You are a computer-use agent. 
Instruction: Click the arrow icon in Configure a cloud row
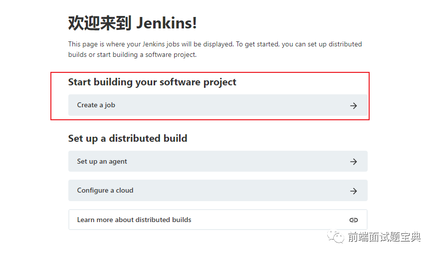coord(353,191)
